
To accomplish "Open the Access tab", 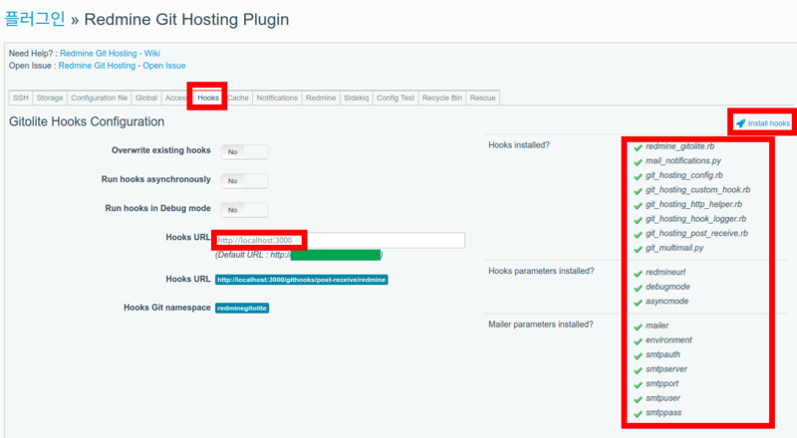I will [x=176, y=98].
